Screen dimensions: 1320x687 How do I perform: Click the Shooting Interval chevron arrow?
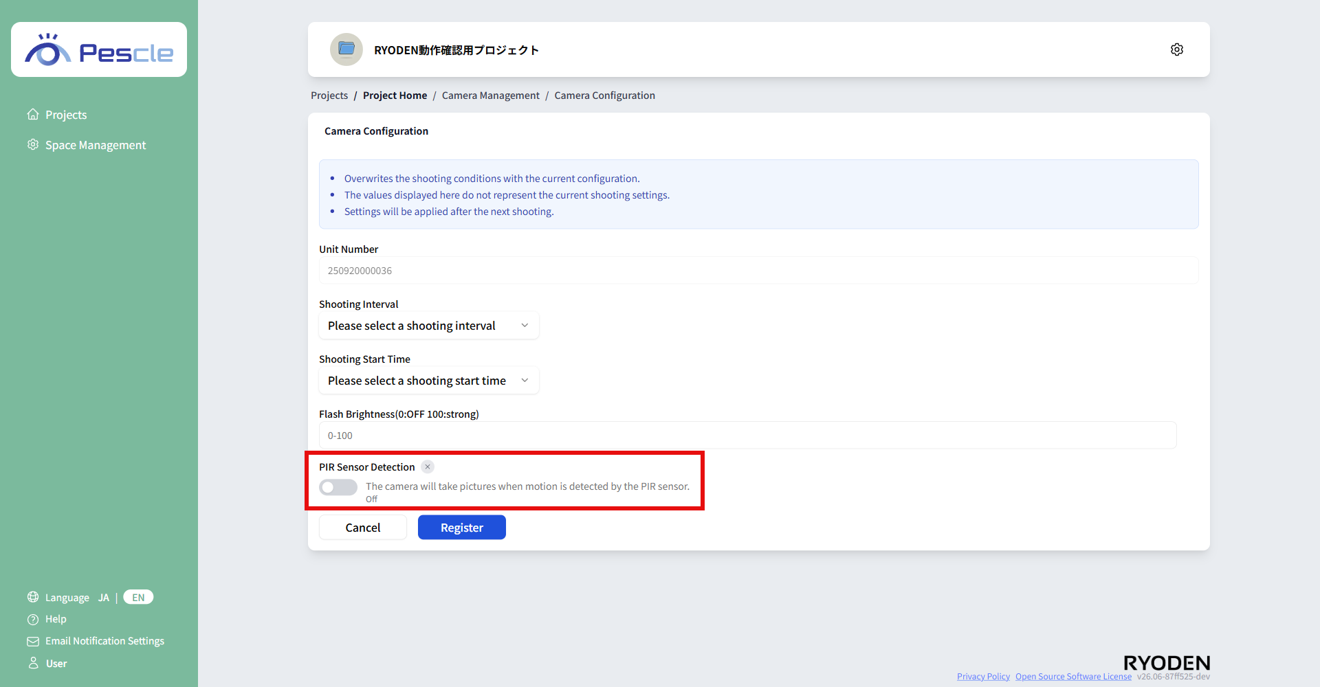pyautogui.click(x=525, y=326)
